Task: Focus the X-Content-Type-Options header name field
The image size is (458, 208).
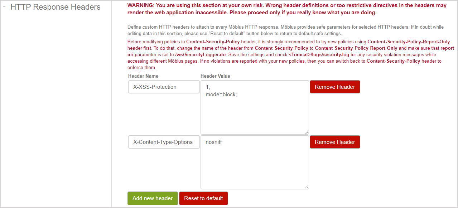Action: 164,142
